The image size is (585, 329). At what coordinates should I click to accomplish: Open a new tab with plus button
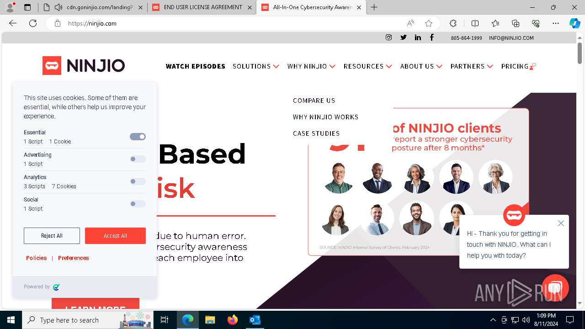point(374,7)
